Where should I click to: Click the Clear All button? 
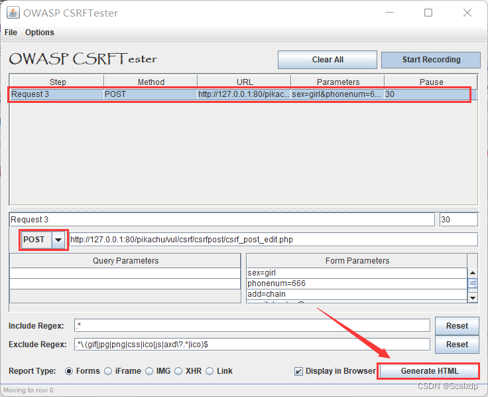(328, 60)
